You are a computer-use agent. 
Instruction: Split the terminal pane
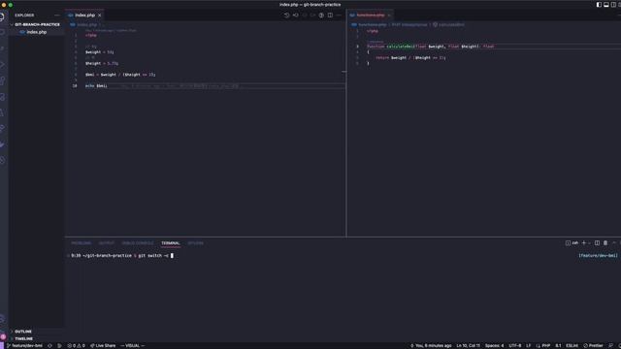point(597,243)
